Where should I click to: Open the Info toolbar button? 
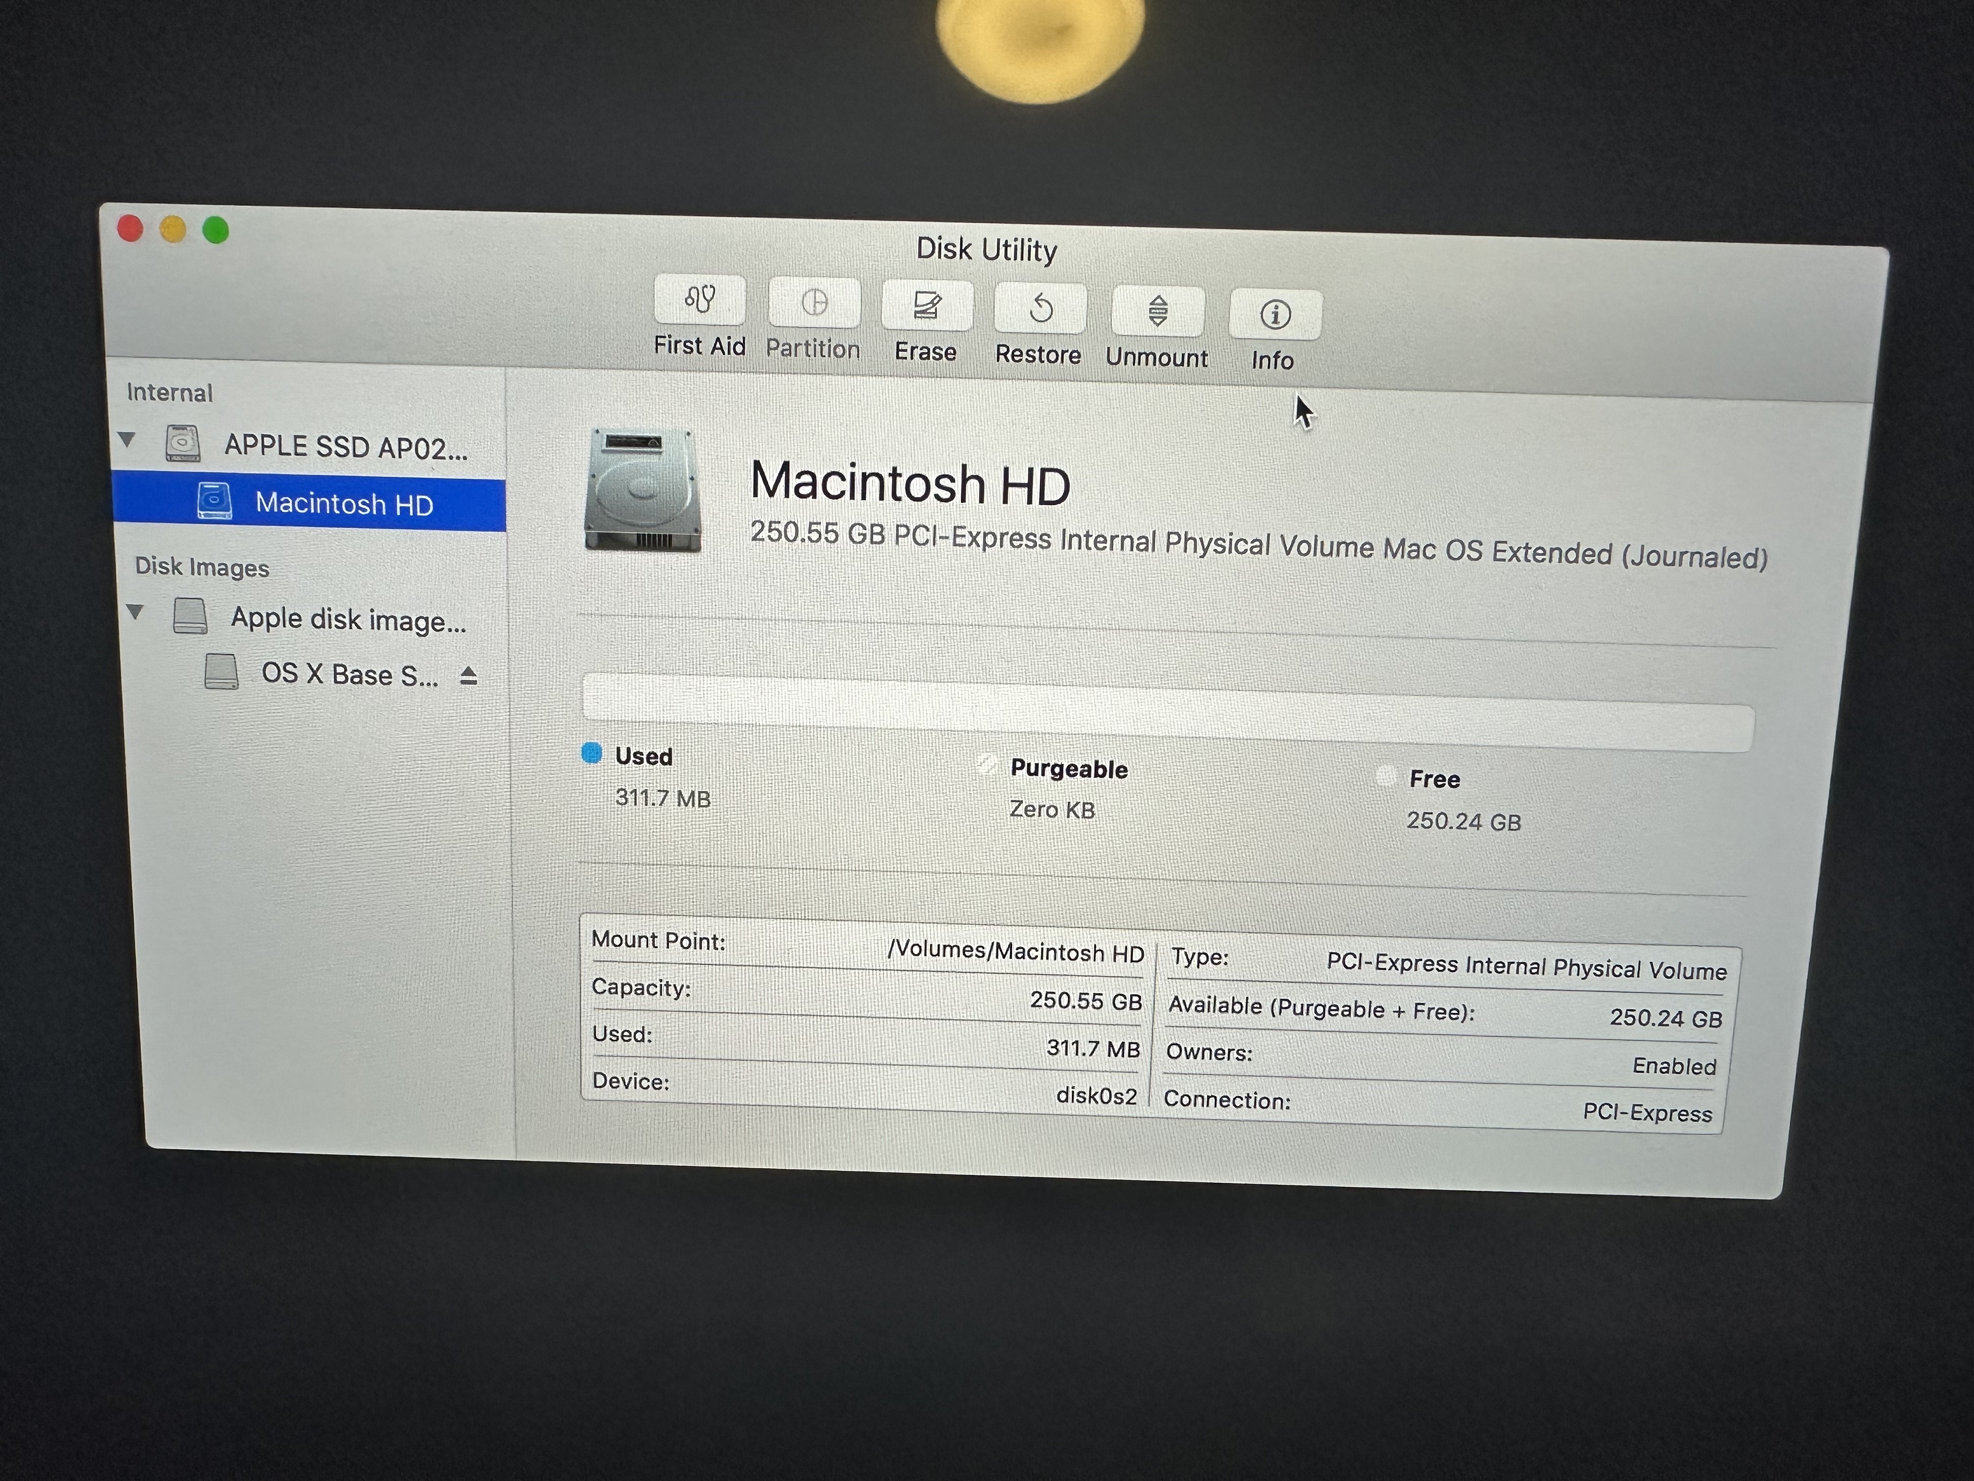(1274, 314)
